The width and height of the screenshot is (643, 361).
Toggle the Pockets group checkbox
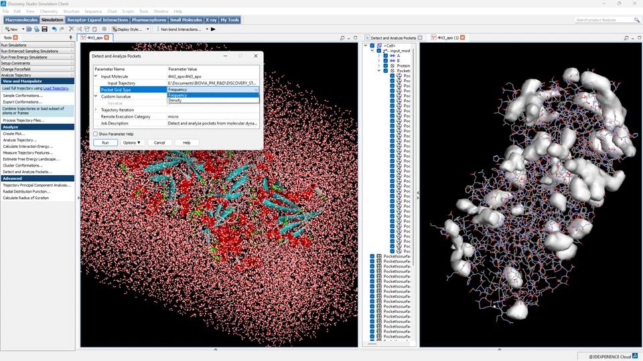(x=386, y=71)
